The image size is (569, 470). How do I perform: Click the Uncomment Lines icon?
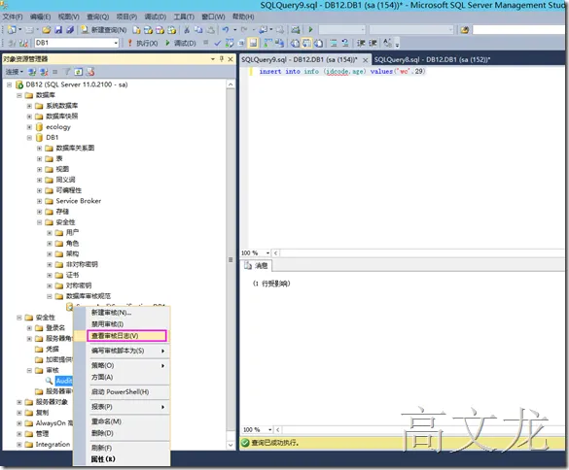point(345,44)
